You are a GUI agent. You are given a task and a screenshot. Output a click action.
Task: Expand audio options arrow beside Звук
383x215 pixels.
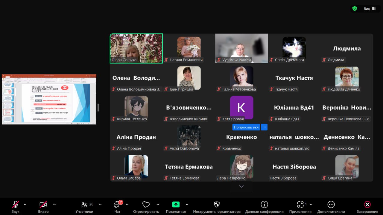25,205
